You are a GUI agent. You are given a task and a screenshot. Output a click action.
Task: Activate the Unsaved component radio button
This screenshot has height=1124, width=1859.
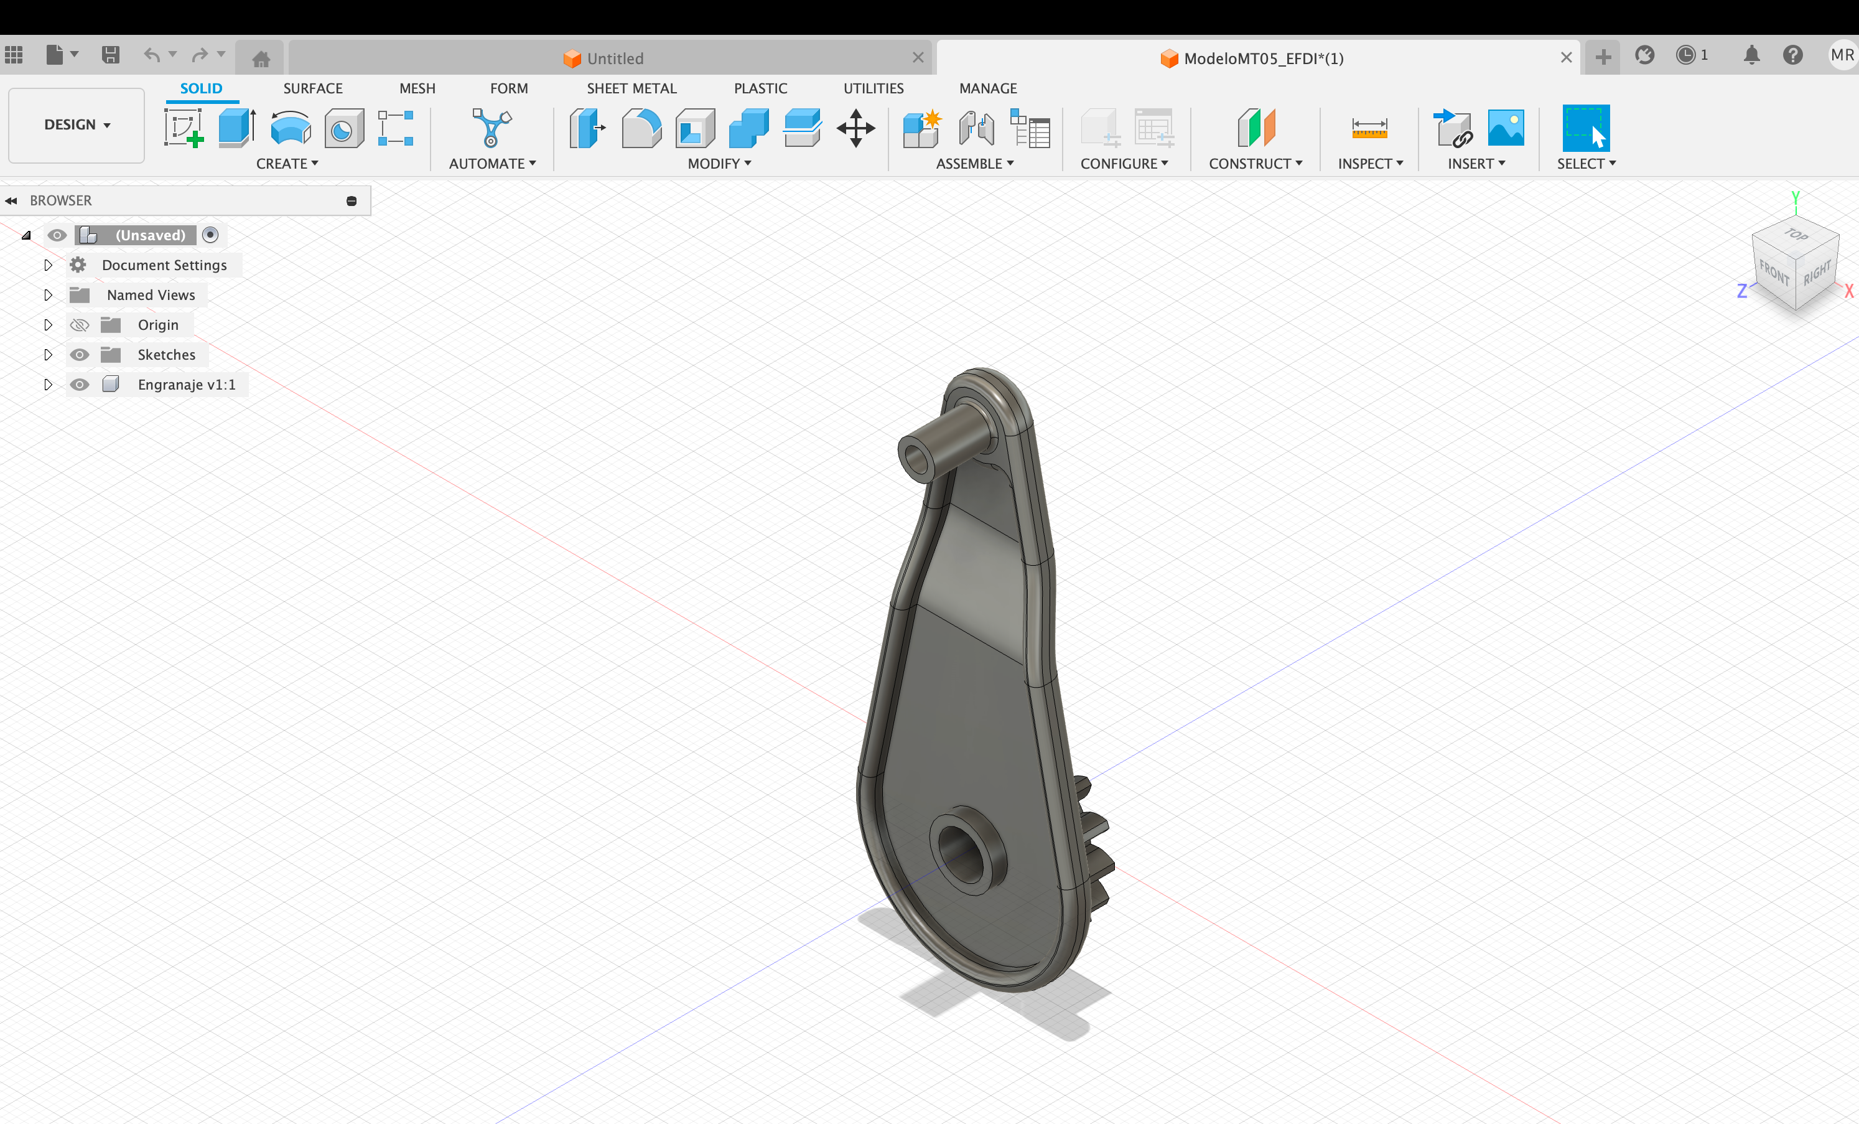pos(210,235)
